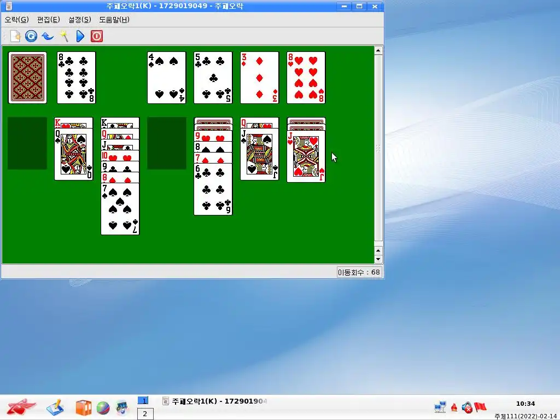The image size is (560, 420).
Task: Open the 편집(E) menu
Action: point(49,20)
